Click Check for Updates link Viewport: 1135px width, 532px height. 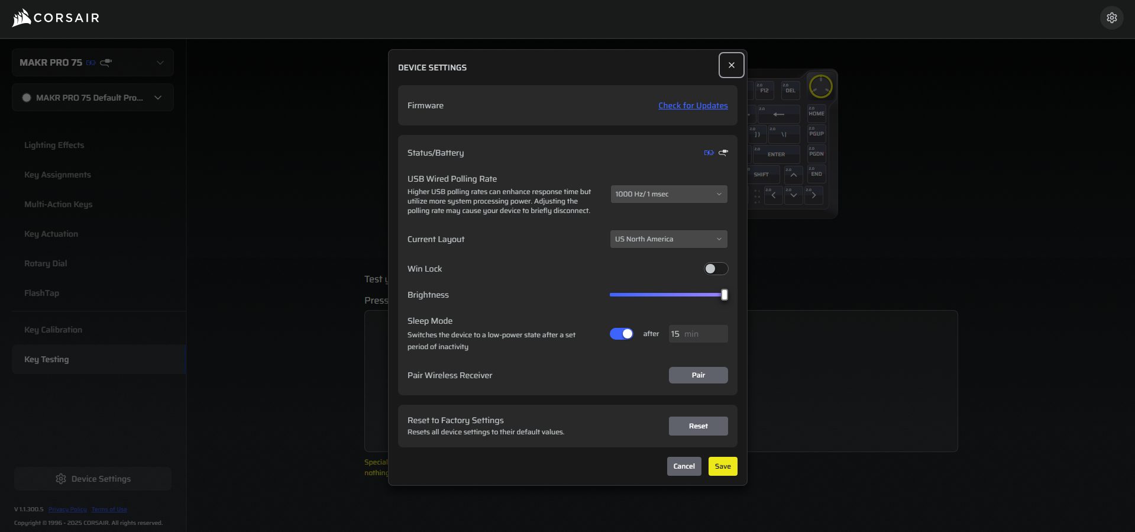click(693, 105)
